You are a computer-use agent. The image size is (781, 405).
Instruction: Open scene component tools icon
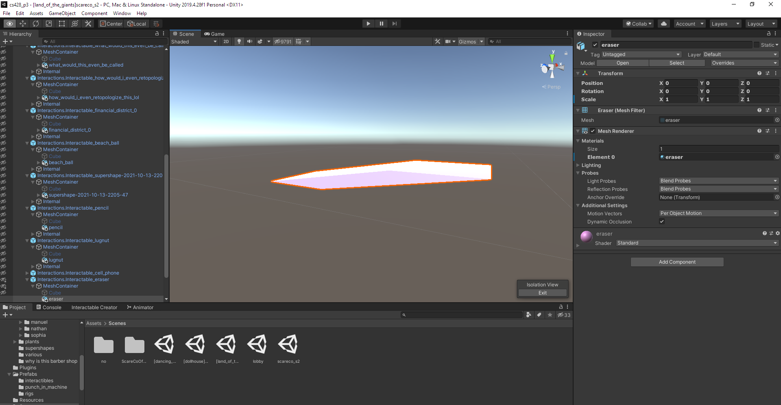click(437, 41)
